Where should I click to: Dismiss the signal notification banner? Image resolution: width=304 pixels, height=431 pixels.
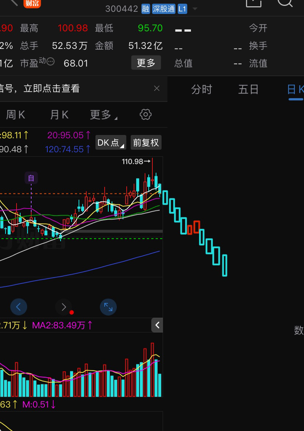157,89
